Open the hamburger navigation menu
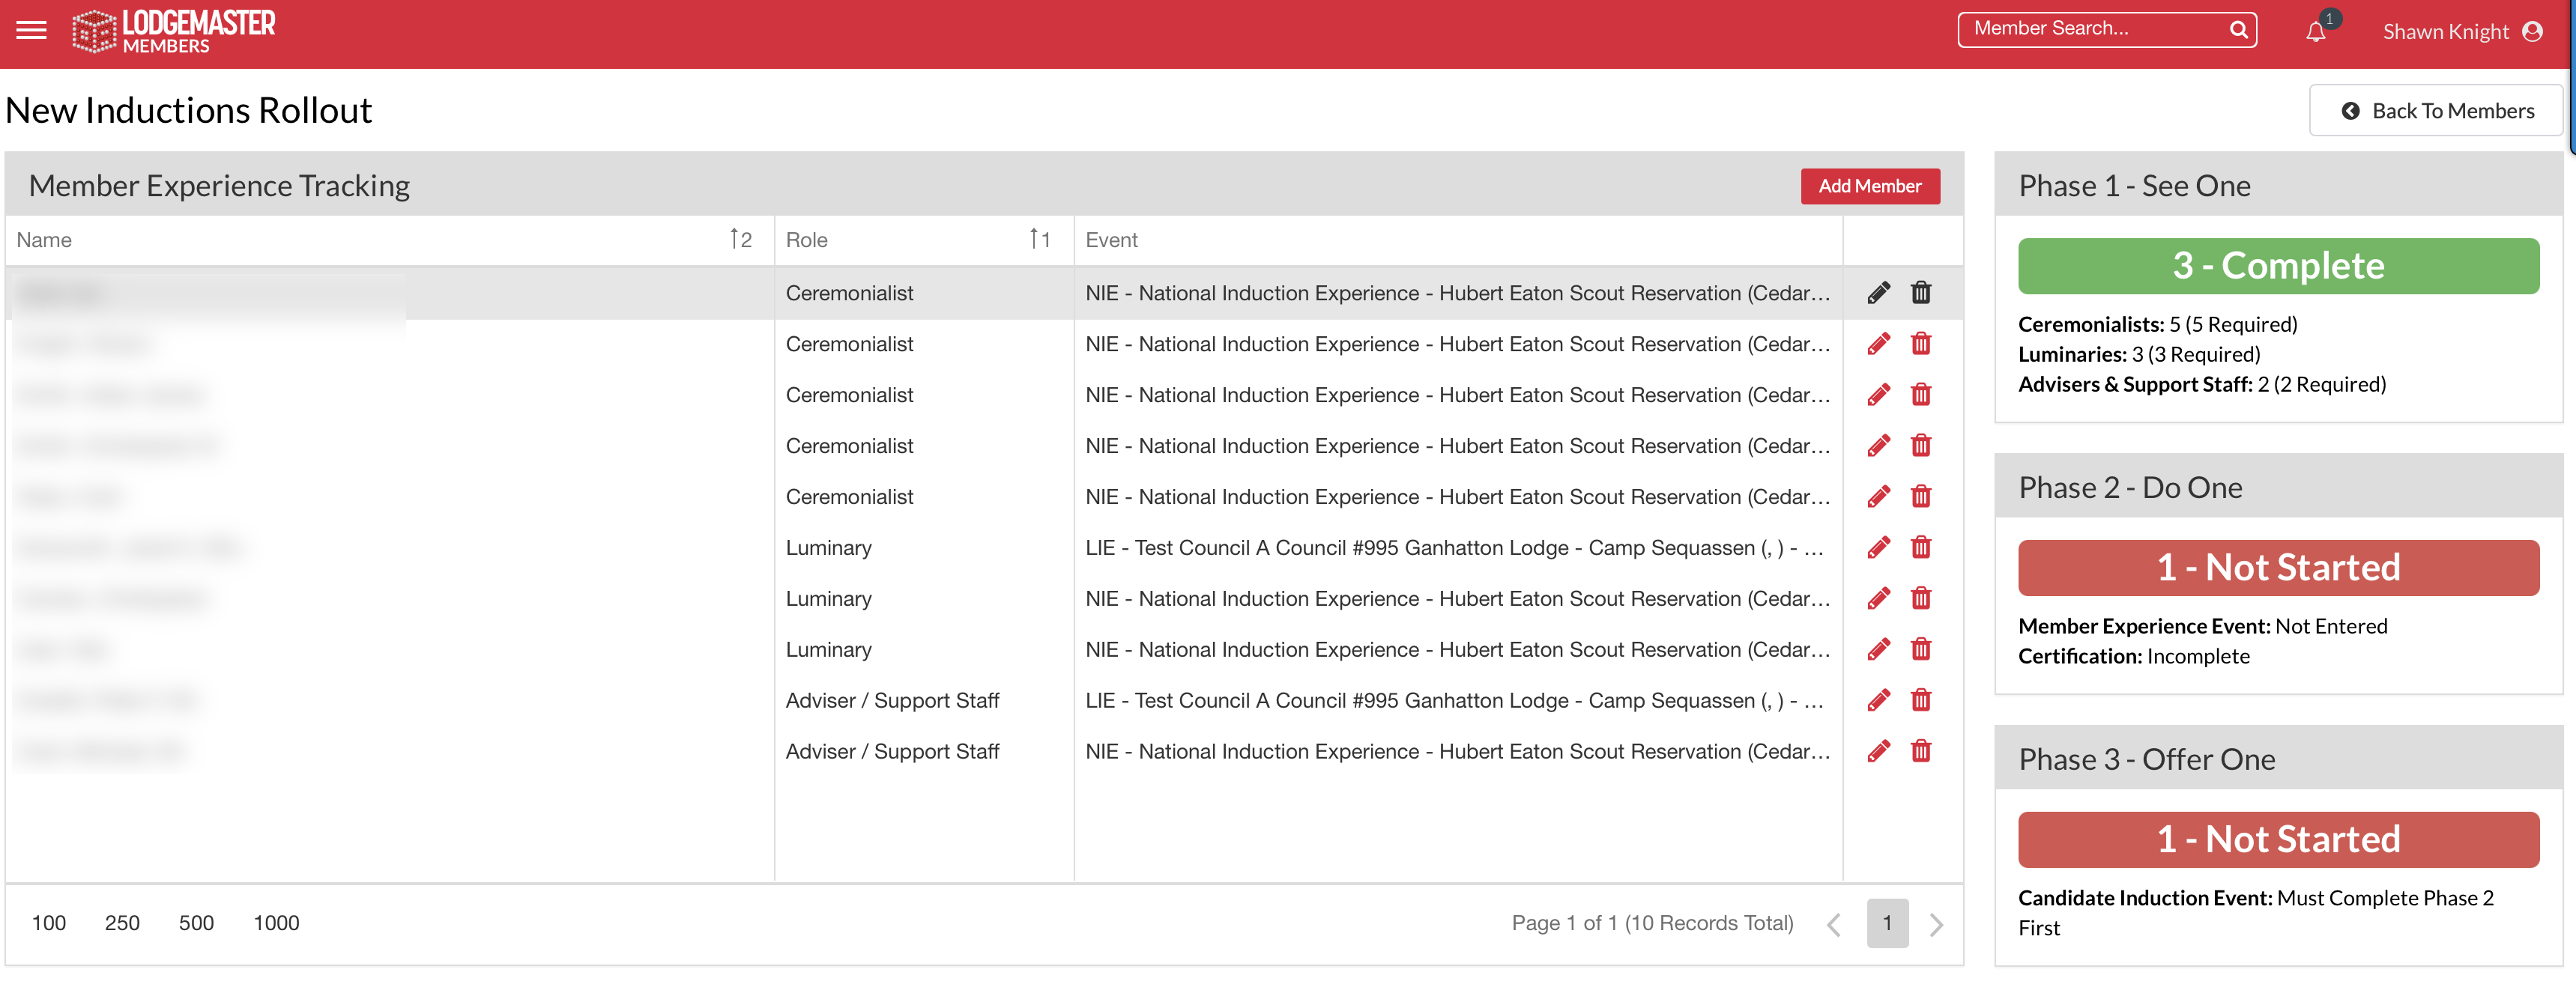 coord(31,30)
